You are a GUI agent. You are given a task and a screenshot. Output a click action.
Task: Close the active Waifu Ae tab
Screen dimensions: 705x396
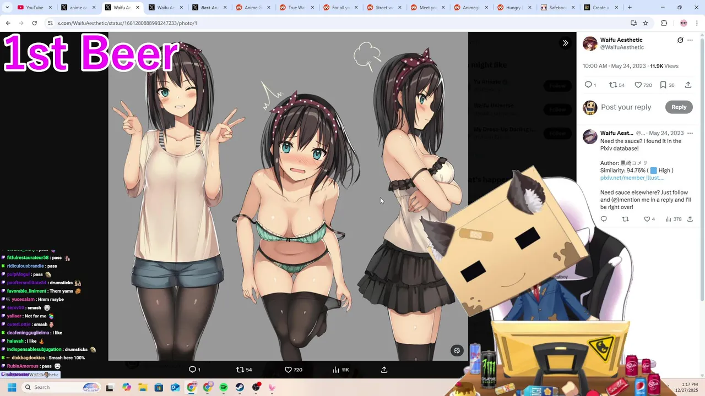(x=138, y=8)
